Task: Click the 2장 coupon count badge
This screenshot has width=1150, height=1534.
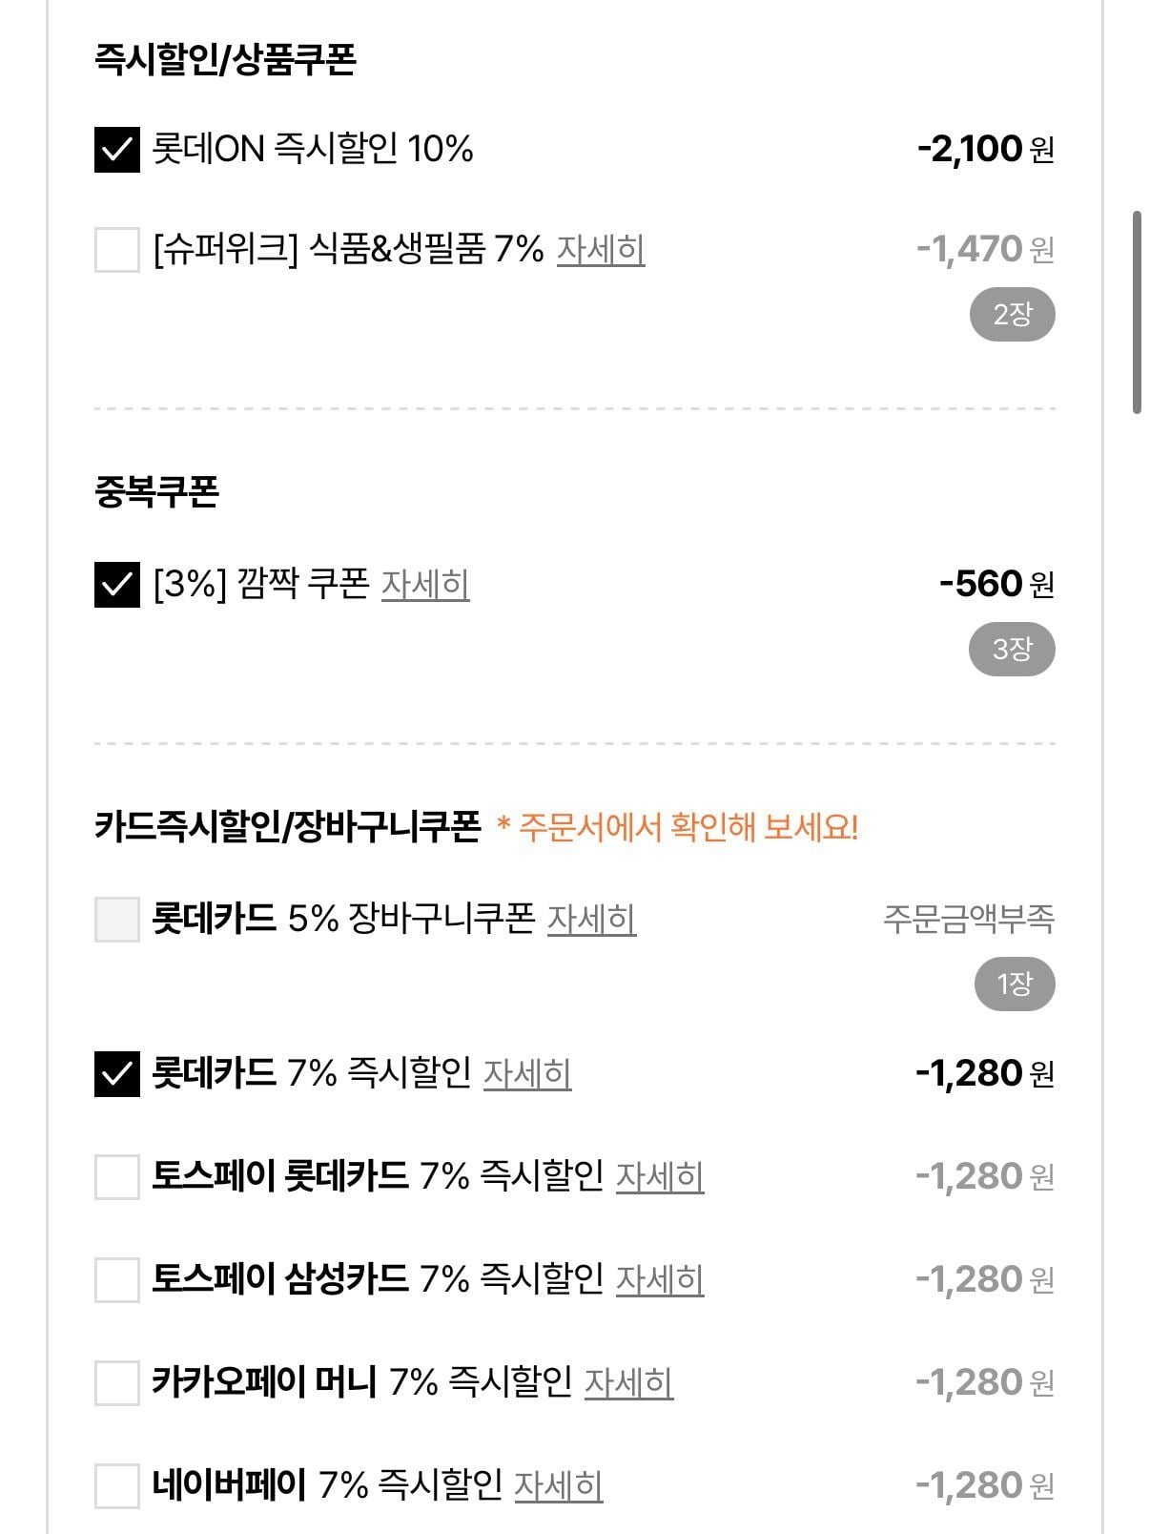Action: pos(1012,314)
